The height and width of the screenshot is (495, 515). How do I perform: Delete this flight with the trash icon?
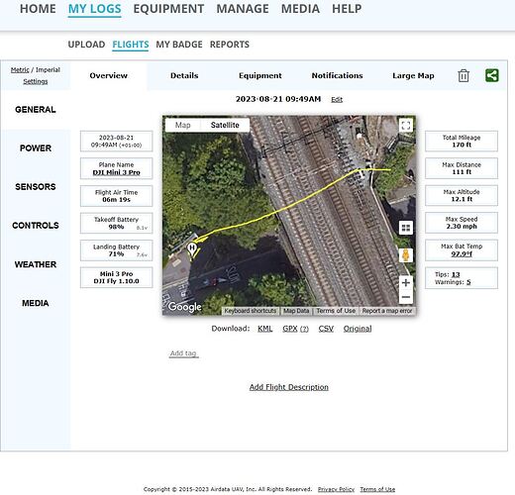463,75
